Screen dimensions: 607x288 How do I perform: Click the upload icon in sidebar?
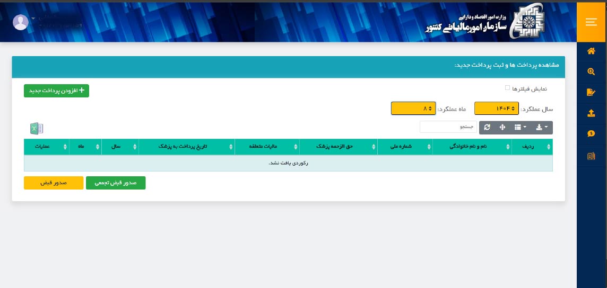click(591, 113)
